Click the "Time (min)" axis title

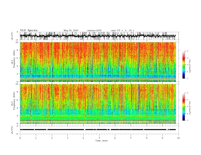(102, 141)
